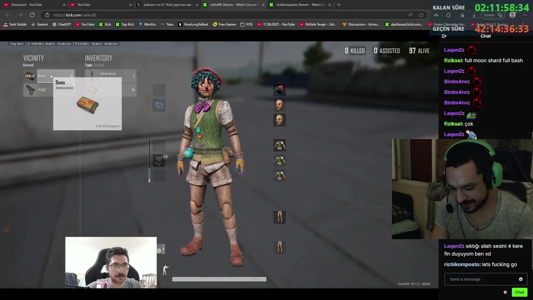Open dashboard.kick.com bookmark
533x300 pixels.
pyautogui.click(x=404, y=25)
